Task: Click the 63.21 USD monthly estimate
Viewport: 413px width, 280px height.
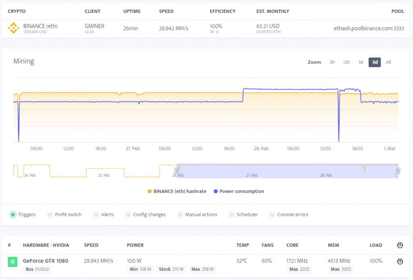Action: click(268, 26)
